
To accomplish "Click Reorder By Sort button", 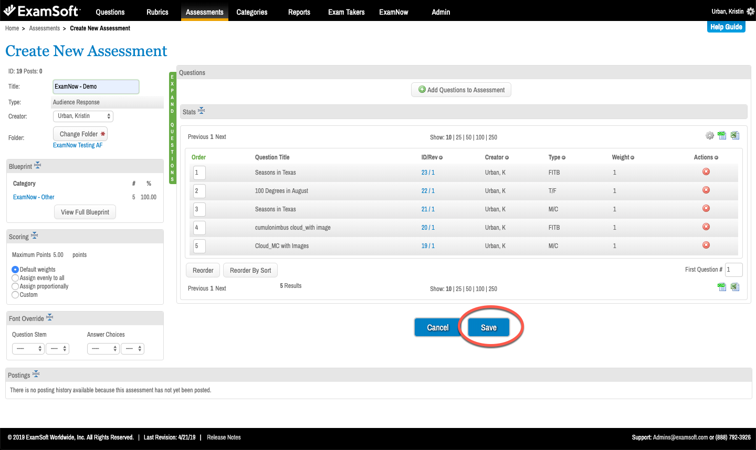I will [x=250, y=270].
